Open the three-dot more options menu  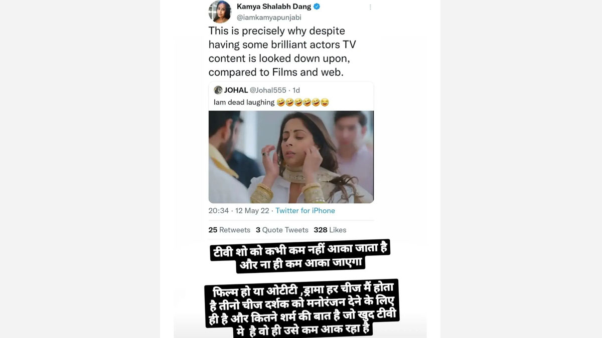coord(370,7)
